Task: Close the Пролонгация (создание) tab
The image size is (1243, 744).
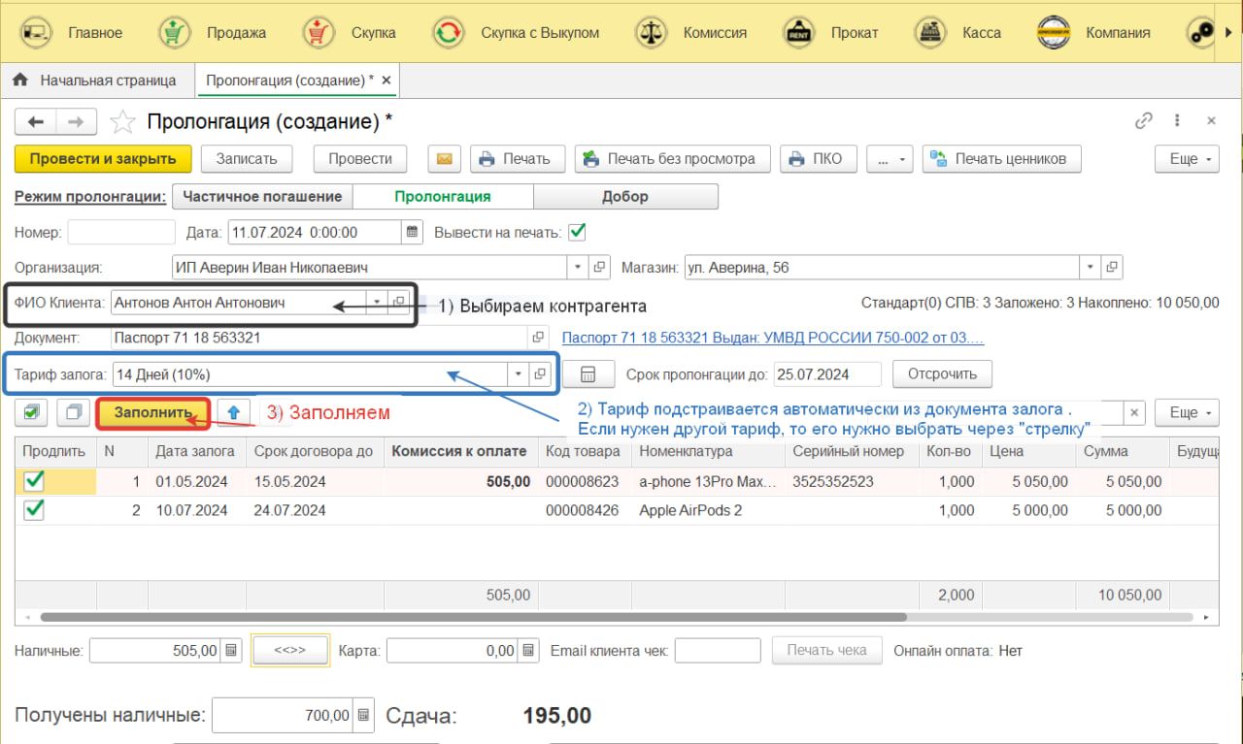Action: [x=386, y=81]
